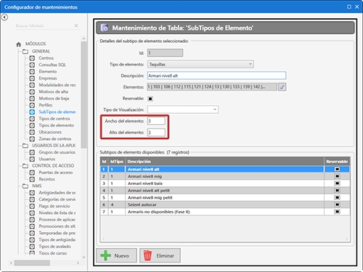Toggle Reservable for Armari nivell baix row

point(337,184)
